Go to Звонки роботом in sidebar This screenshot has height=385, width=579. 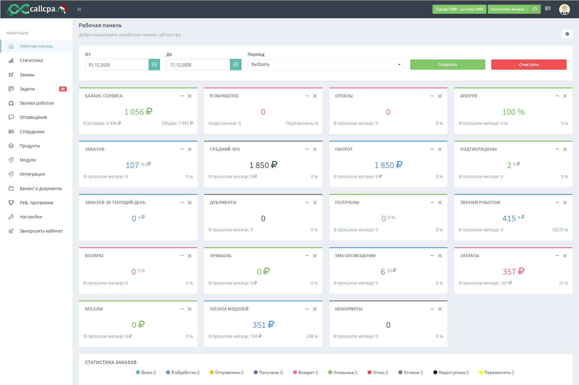36,103
